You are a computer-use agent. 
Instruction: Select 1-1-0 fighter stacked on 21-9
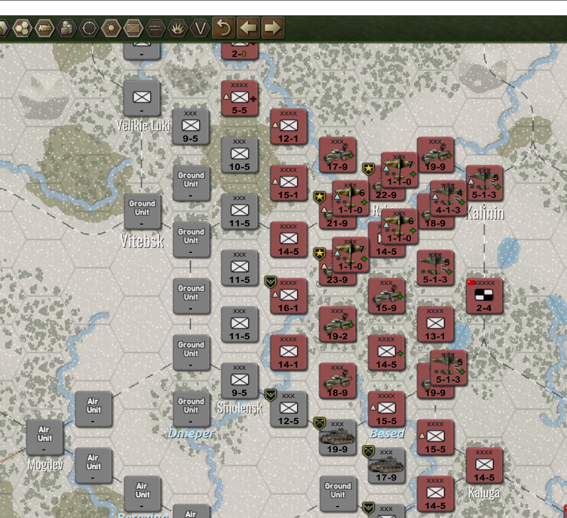[x=350, y=198]
